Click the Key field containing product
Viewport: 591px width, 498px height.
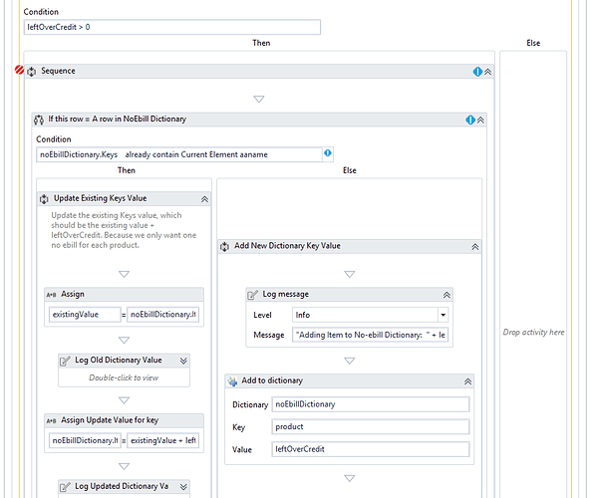point(371,427)
